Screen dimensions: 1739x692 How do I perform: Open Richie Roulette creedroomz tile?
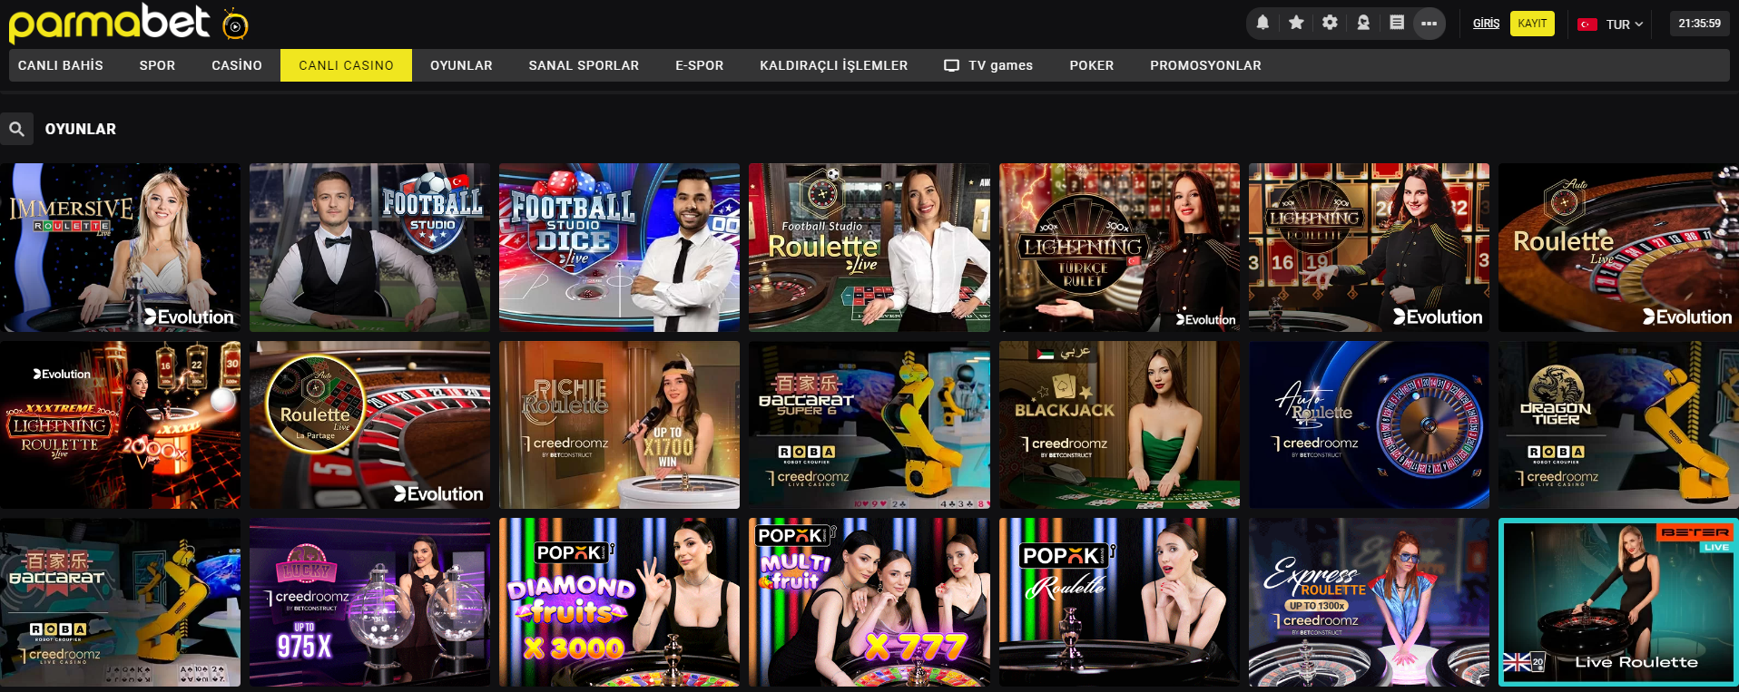click(x=619, y=424)
